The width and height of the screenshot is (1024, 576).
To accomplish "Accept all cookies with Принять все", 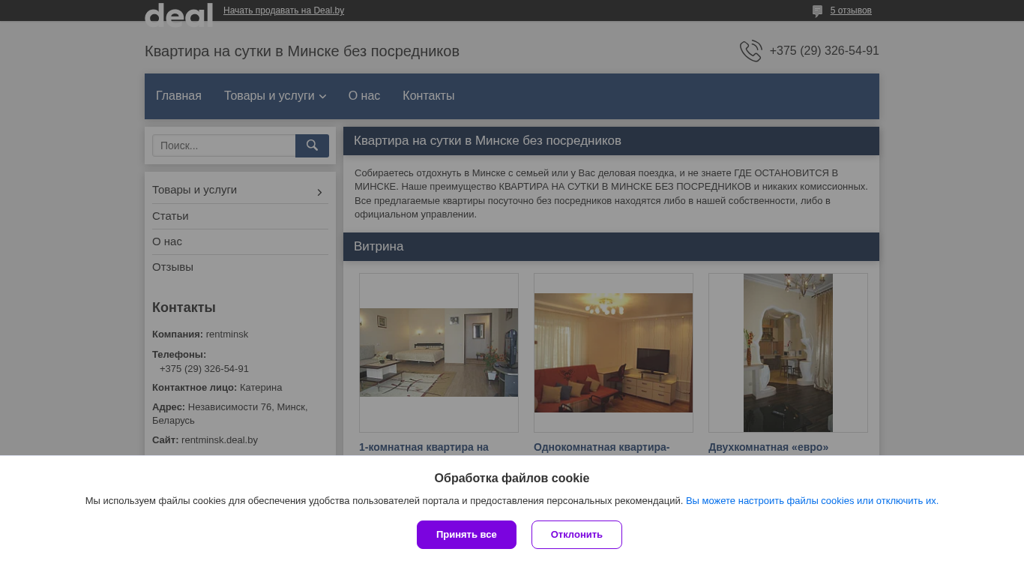I will coord(466,535).
